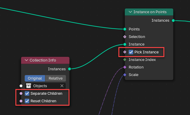Click the Instance input socket
190x115 pixels.
click(x=125, y=44)
